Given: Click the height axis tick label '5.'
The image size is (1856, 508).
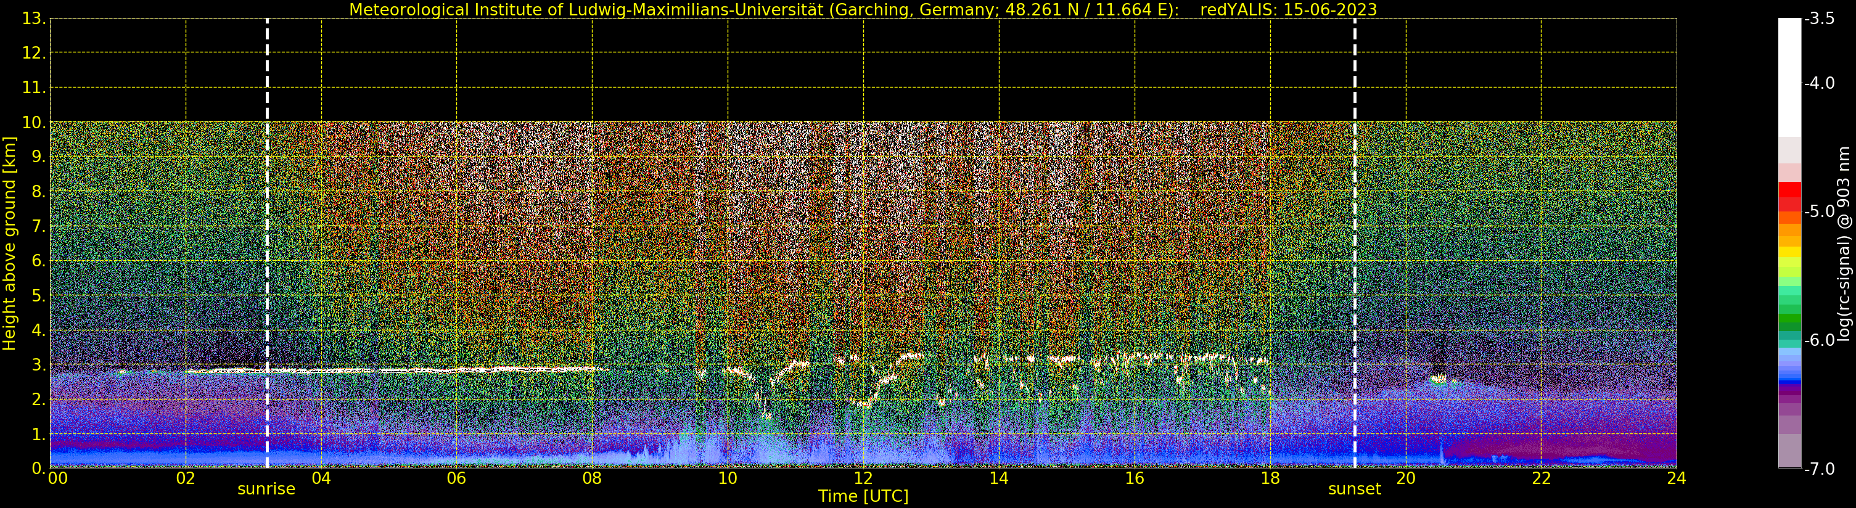Looking at the screenshot, I should click(38, 295).
